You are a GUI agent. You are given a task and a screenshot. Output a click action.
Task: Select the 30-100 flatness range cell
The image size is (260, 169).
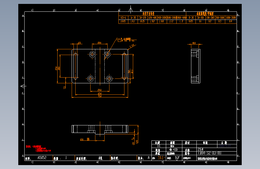click(200, 17)
